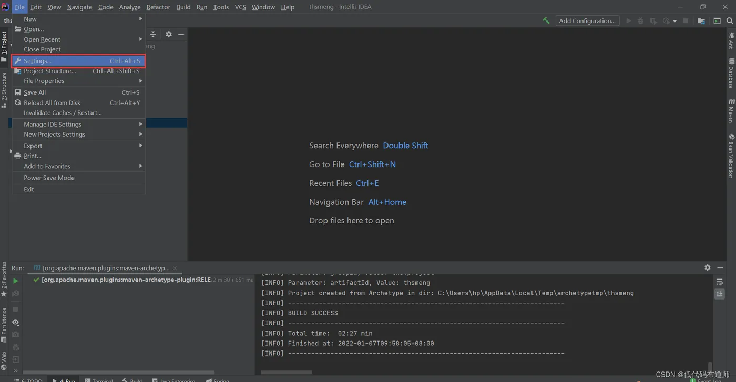This screenshot has height=382, width=736.
Task: Open the Ant tool window
Action: click(731, 41)
